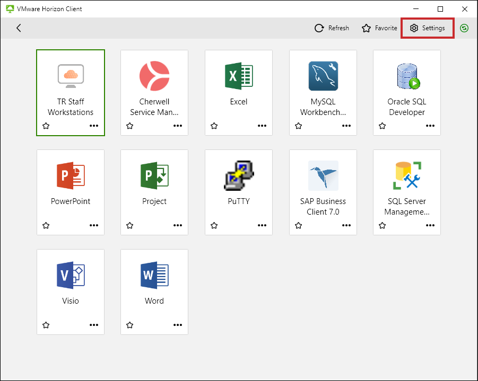This screenshot has height=381, width=478.
Task: Click the "SAP Business Client 7.0" label
Action: pyautogui.click(x=323, y=207)
